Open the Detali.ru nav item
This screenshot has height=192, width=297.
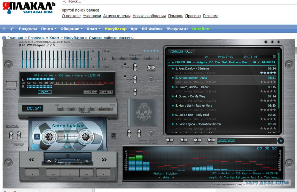200,29
